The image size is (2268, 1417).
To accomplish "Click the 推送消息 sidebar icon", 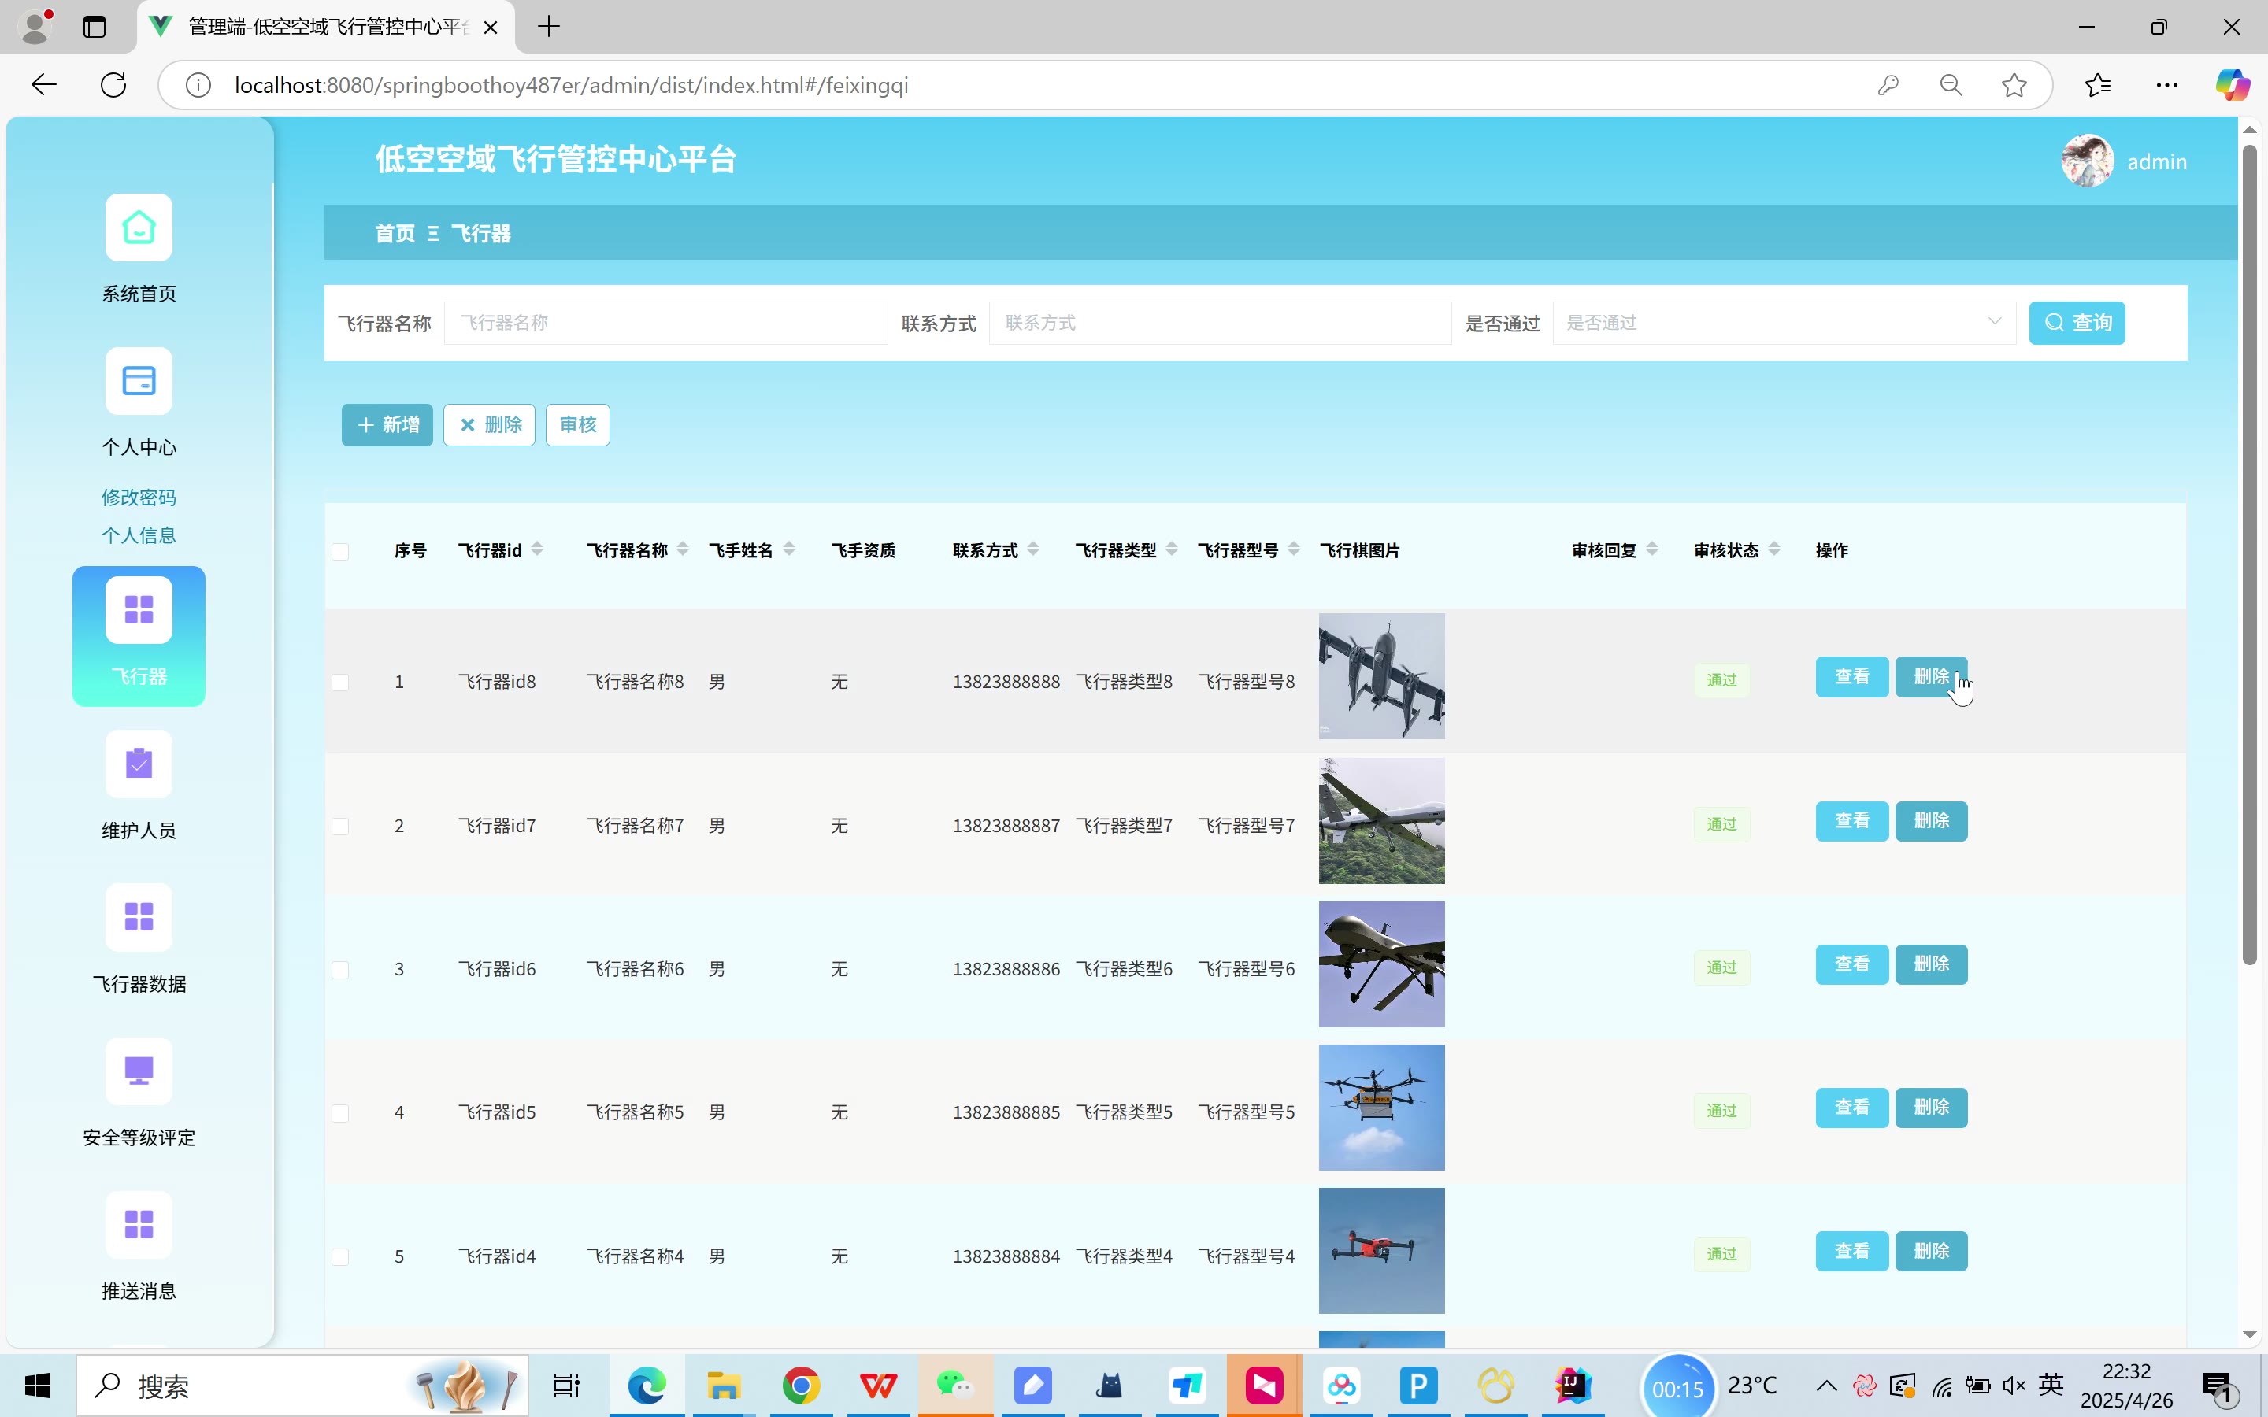I will tap(139, 1224).
